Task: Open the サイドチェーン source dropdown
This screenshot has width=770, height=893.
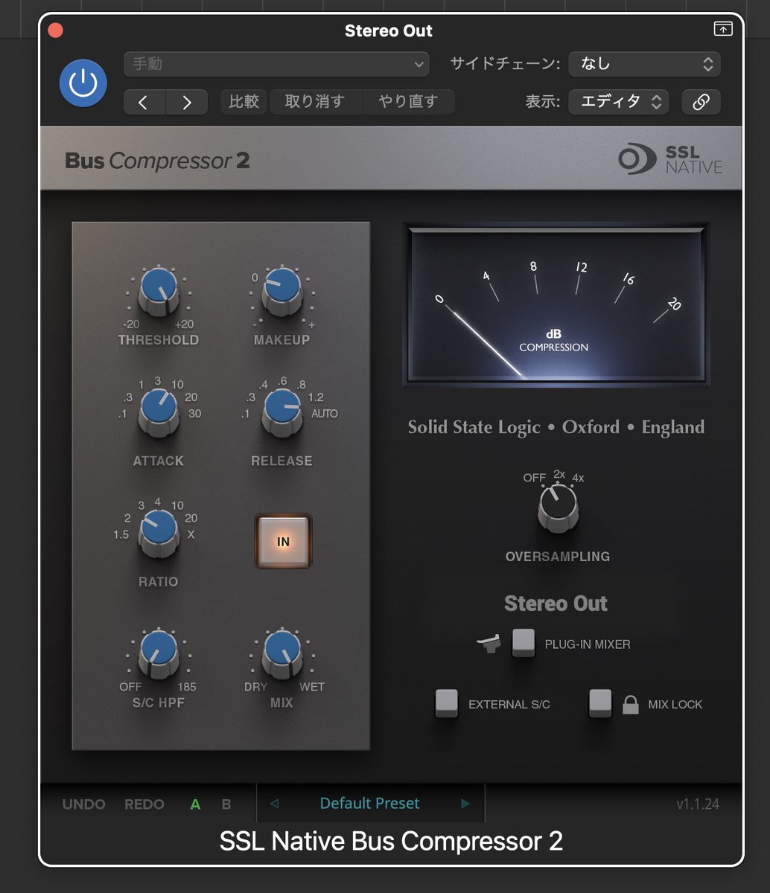Action: tap(644, 64)
